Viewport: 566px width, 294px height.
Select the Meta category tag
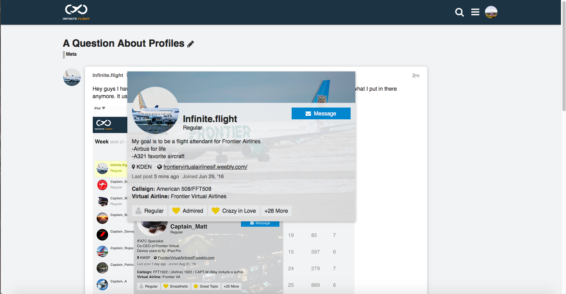(x=71, y=54)
